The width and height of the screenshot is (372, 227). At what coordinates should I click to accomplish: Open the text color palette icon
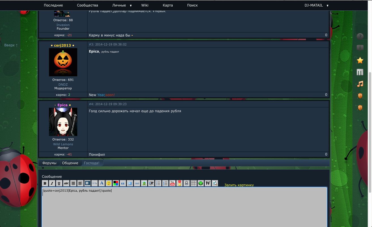[116, 183]
